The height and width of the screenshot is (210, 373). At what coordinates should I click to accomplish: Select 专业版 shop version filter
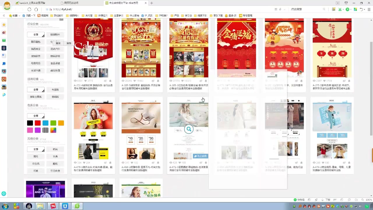[x=55, y=90]
